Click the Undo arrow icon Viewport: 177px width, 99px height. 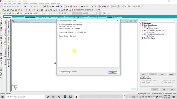click(x=24, y=7)
